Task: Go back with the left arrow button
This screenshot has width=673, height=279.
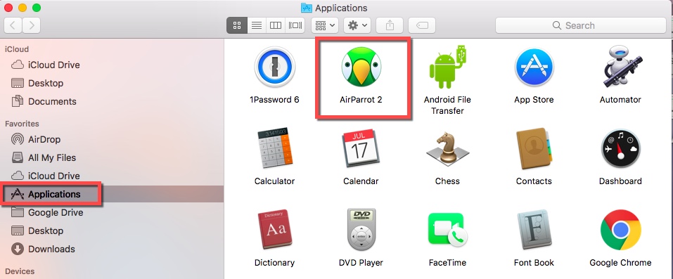Action: click(x=13, y=25)
